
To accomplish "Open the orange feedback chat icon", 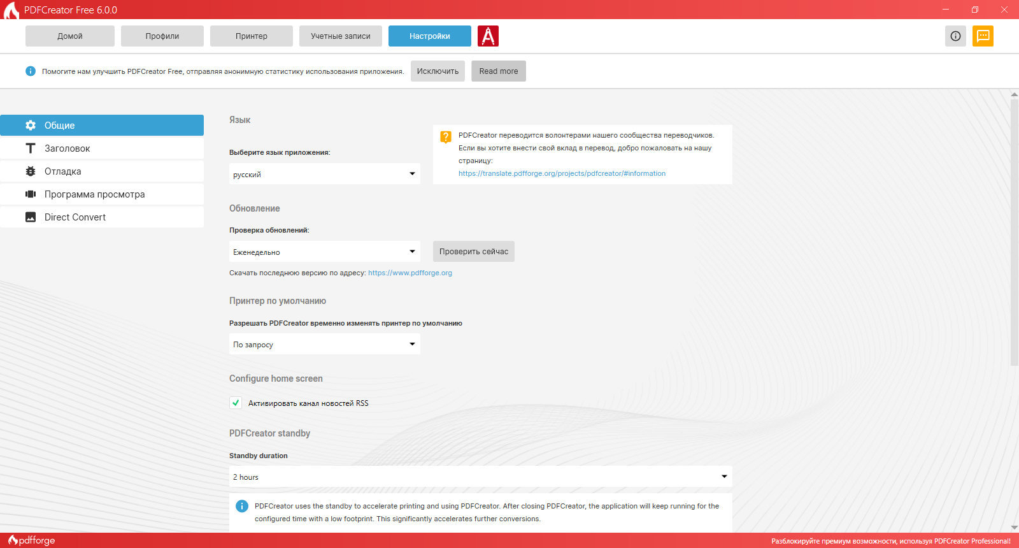I will (x=983, y=36).
